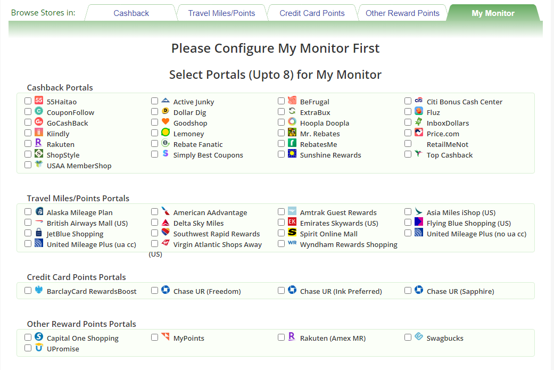Image resolution: width=554 pixels, height=370 pixels.
Task: Click the BarclayCard RewardsBoost icon
Action: pyautogui.click(x=39, y=290)
